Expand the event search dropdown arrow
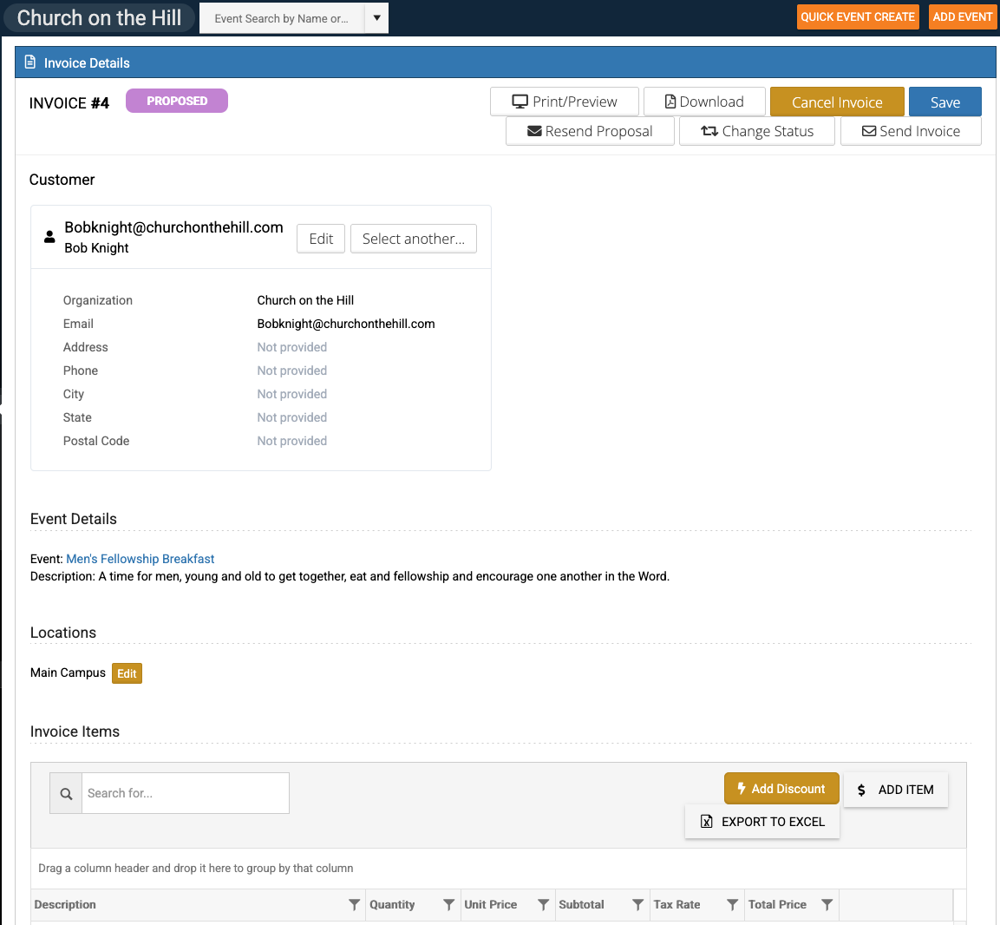This screenshot has width=1000, height=925. coord(376,17)
